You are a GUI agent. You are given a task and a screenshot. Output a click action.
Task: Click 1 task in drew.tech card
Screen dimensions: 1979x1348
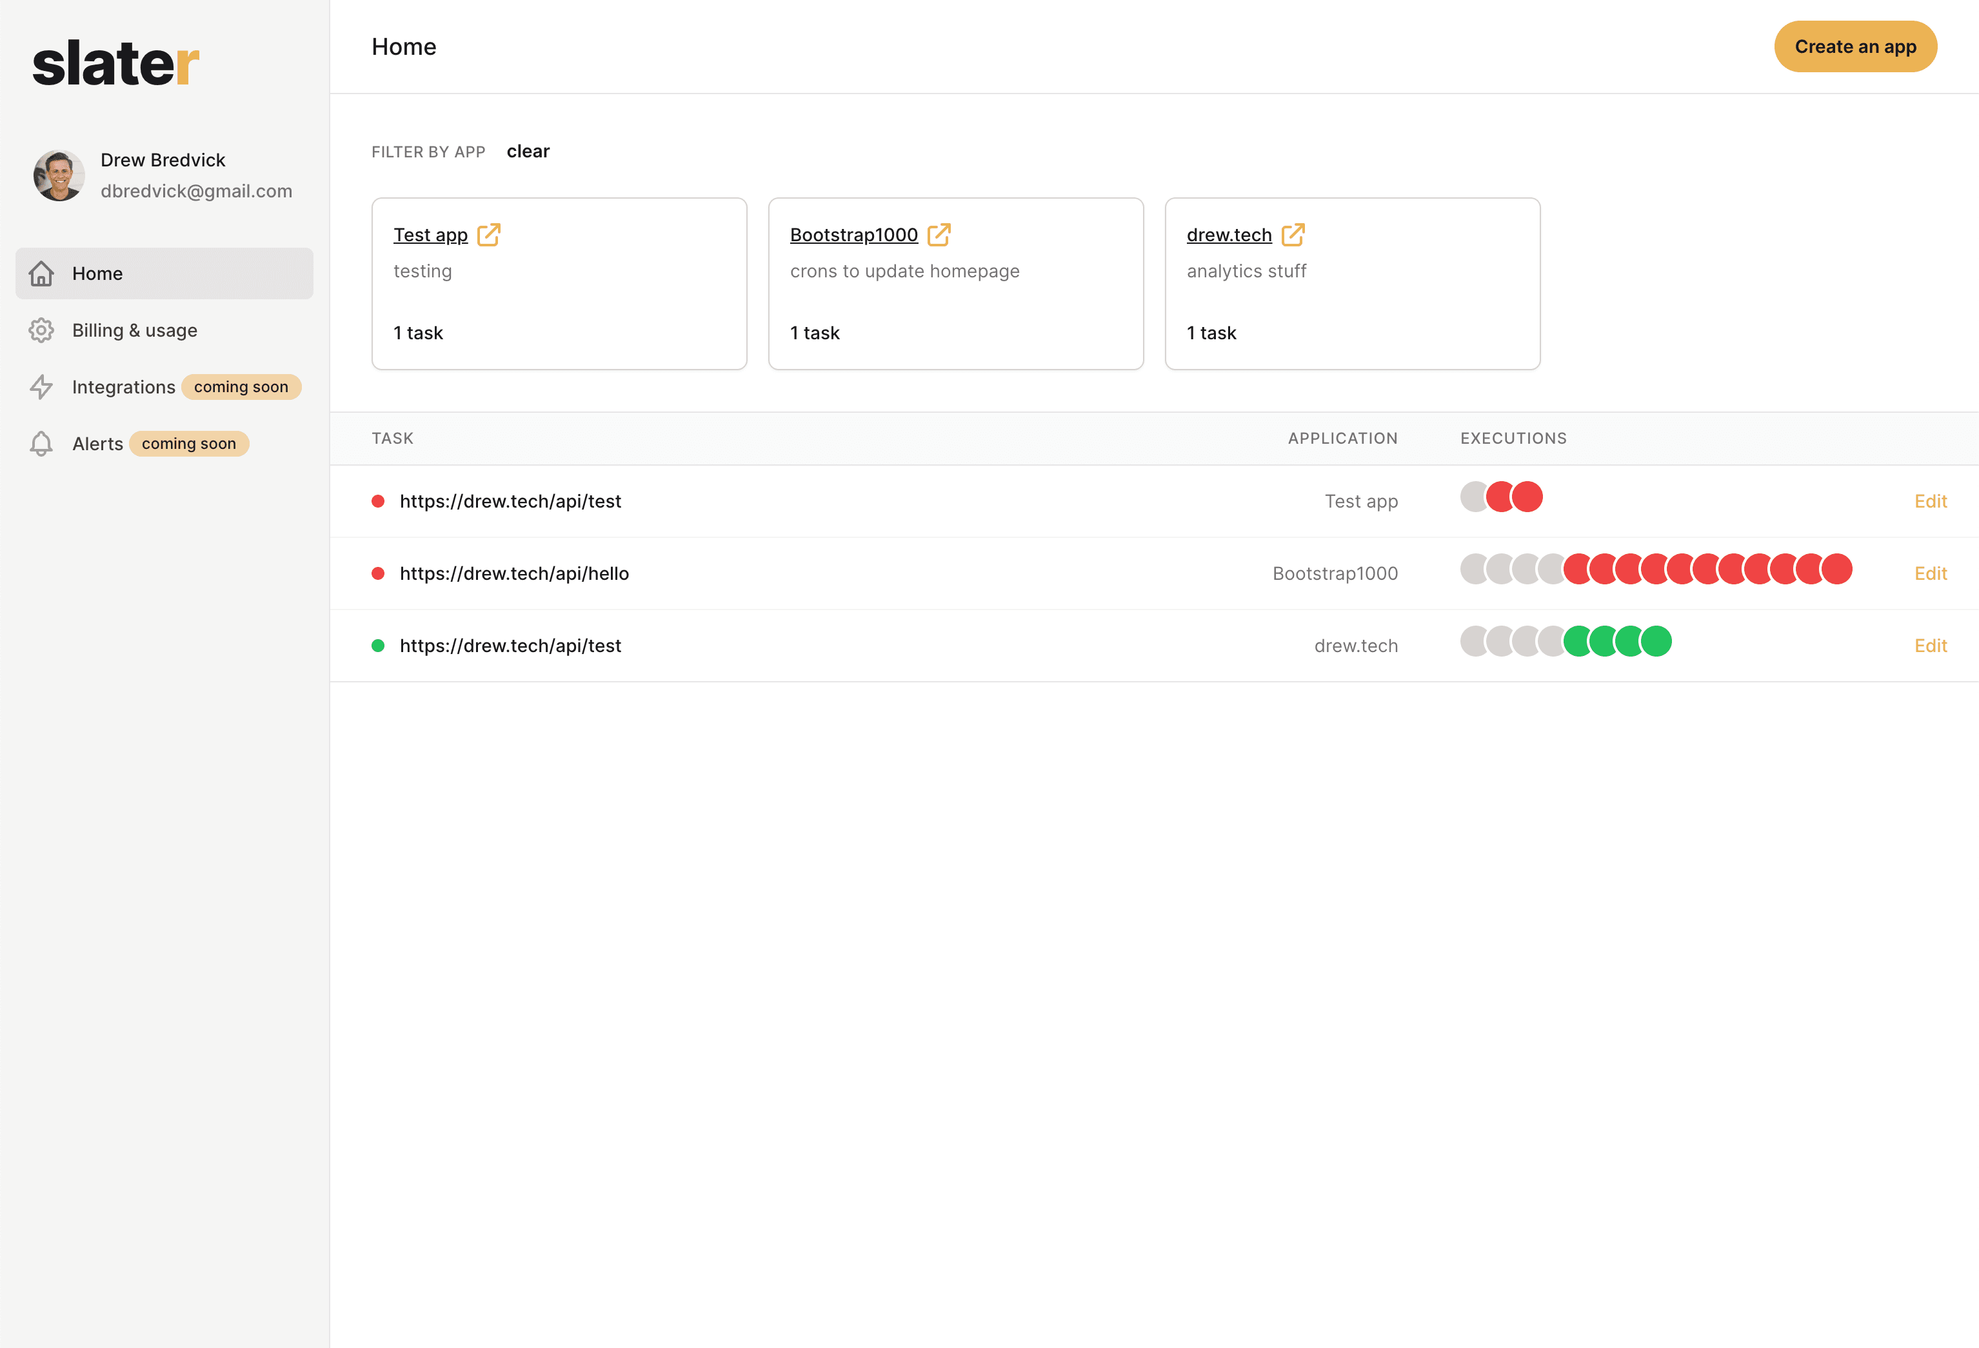coord(1212,333)
